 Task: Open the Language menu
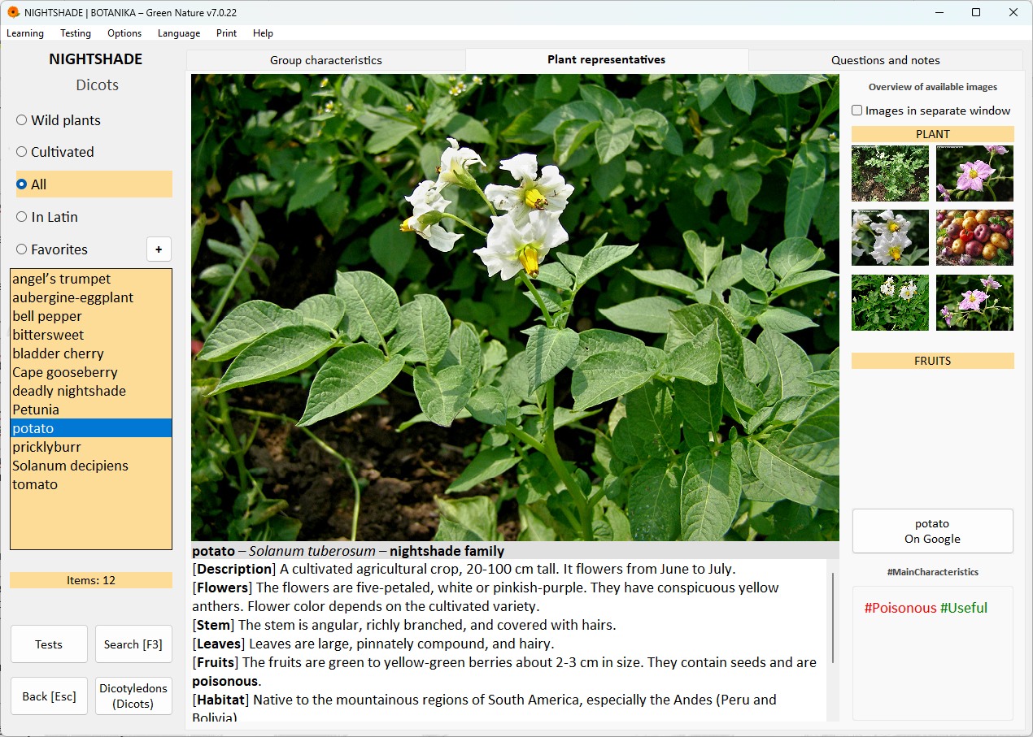(x=179, y=33)
